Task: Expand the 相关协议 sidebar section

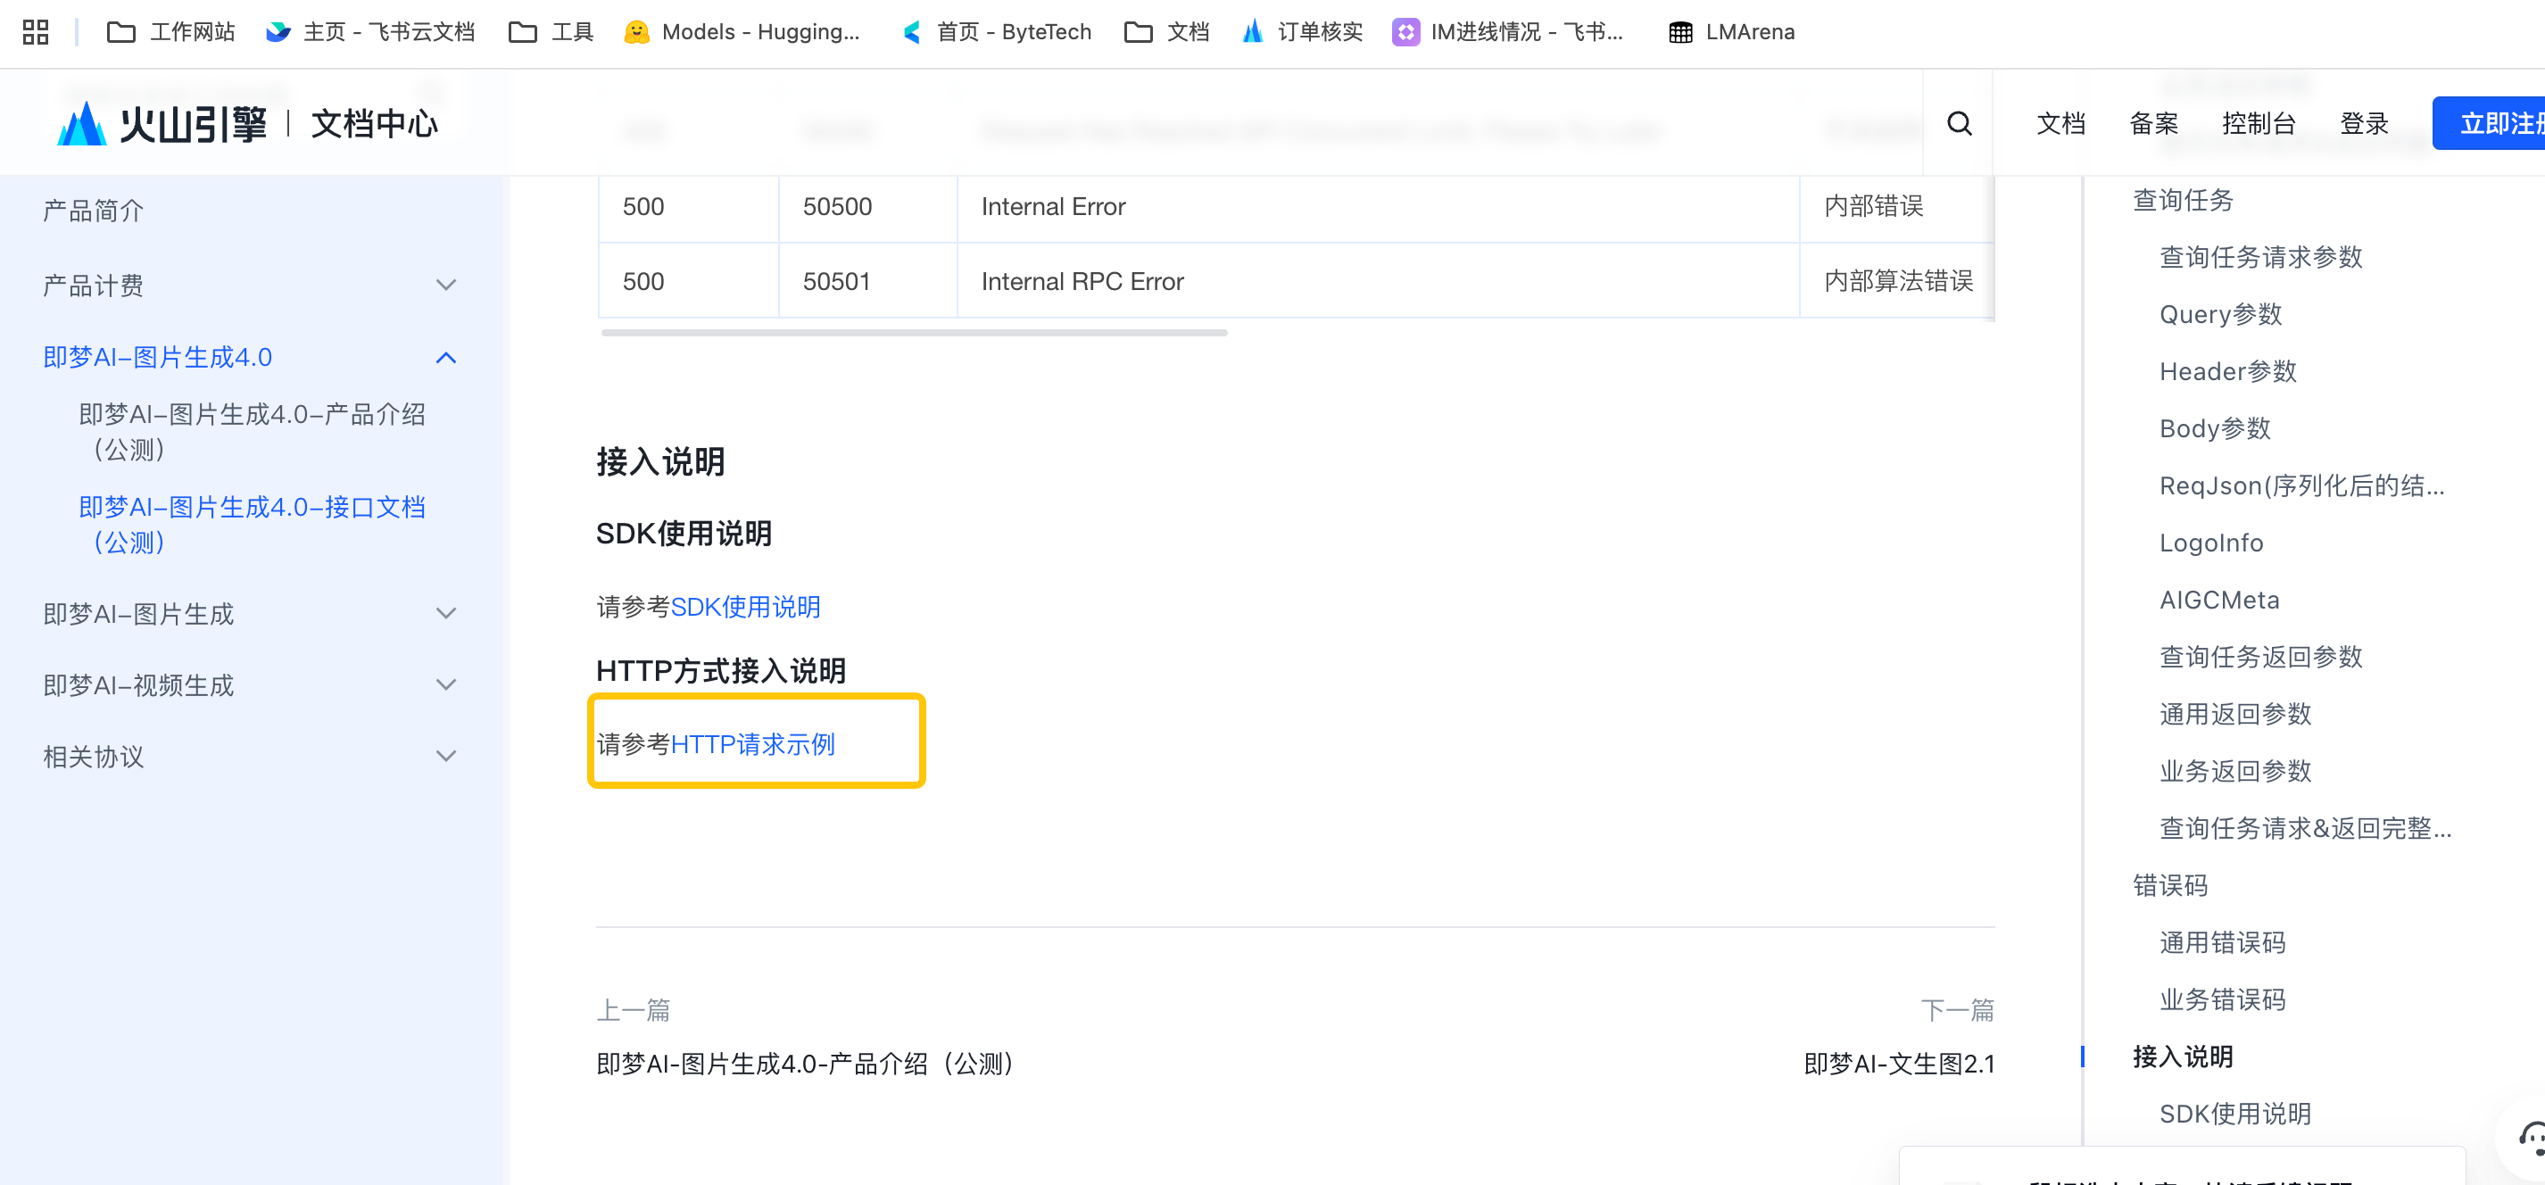Action: click(445, 756)
